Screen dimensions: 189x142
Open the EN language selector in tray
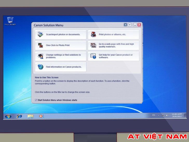pyautogui.click(x=154, y=115)
